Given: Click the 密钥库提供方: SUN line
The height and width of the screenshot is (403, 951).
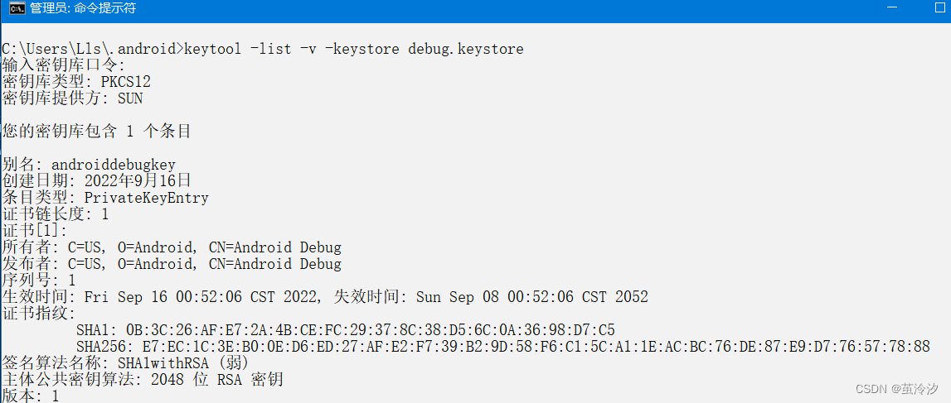Looking at the screenshot, I should pos(72,98).
